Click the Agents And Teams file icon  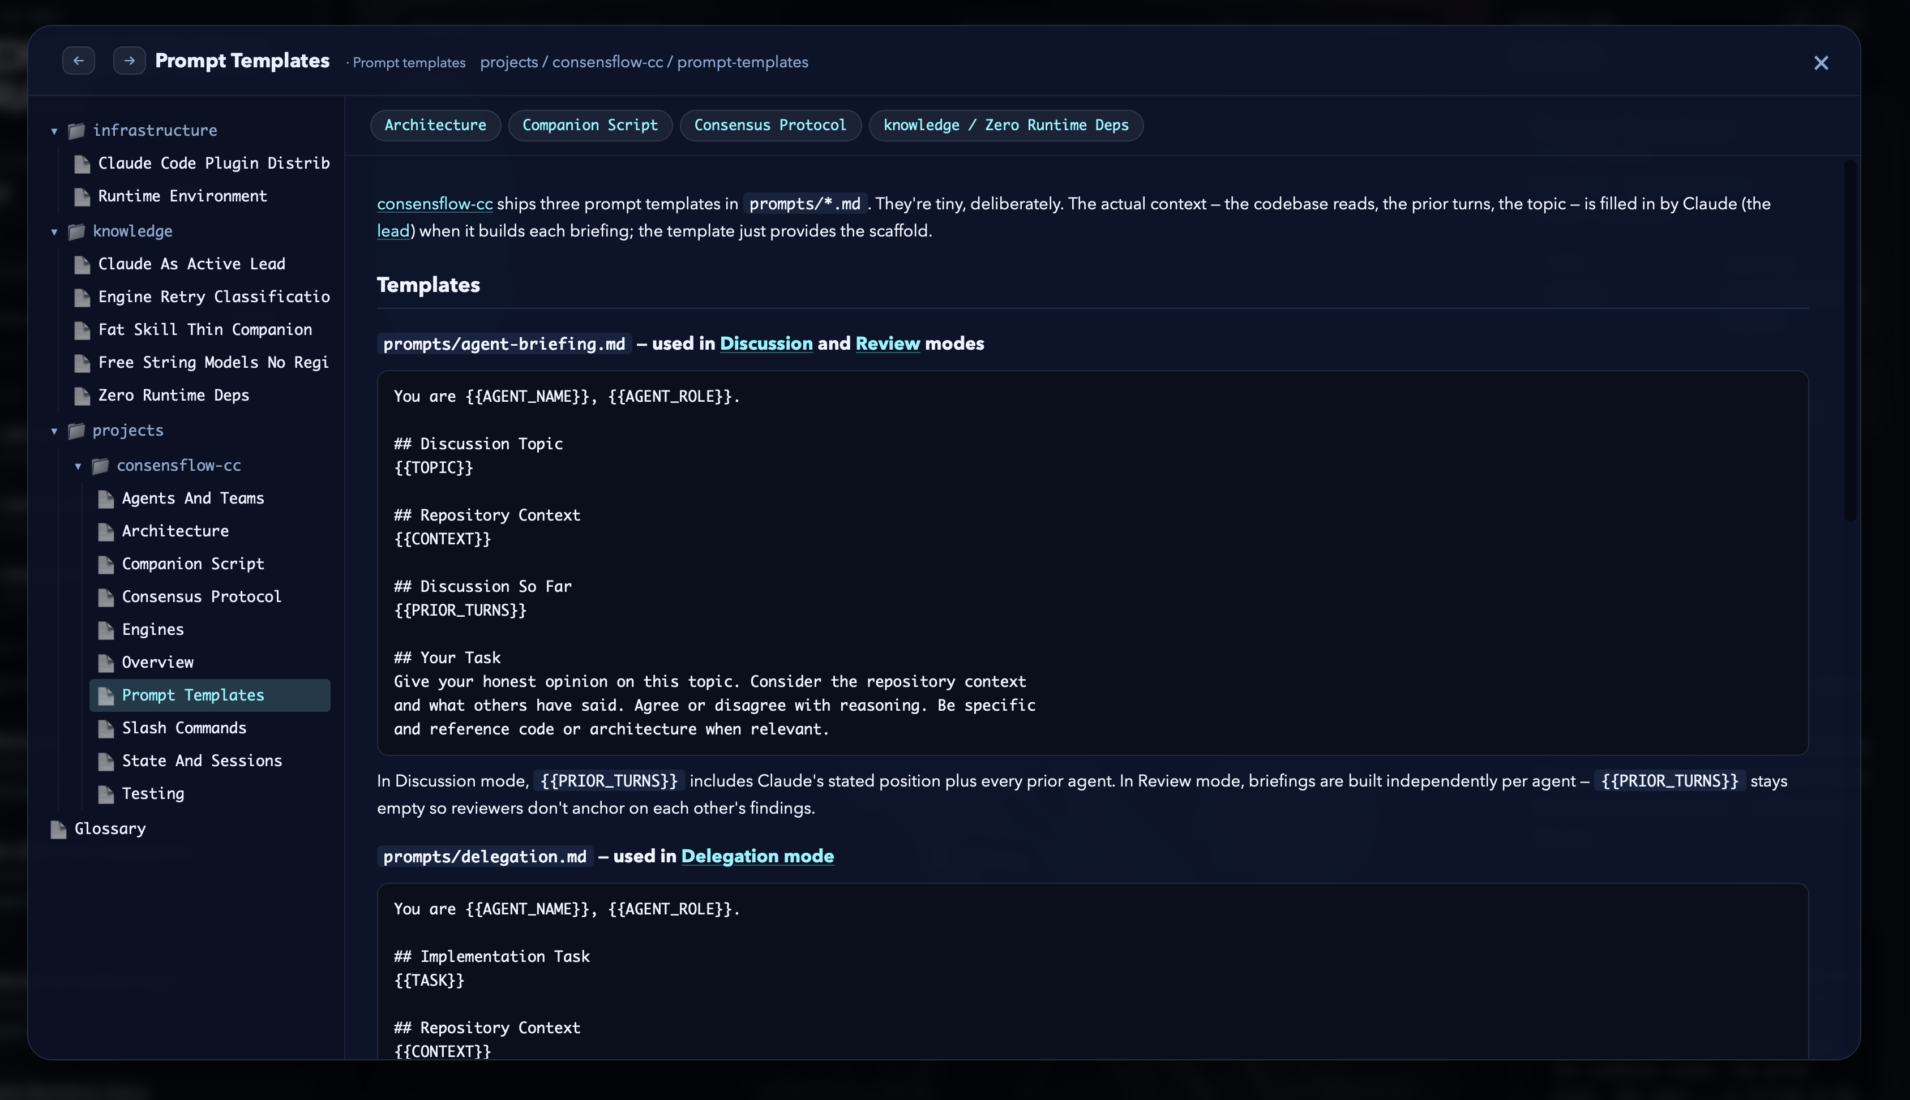(106, 499)
